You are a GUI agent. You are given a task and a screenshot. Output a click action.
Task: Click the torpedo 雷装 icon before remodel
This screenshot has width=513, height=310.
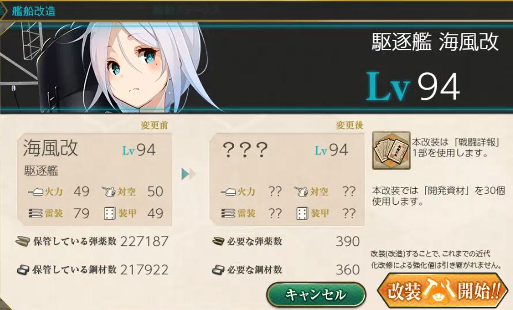pyautogui.click(x=35, y=214)
